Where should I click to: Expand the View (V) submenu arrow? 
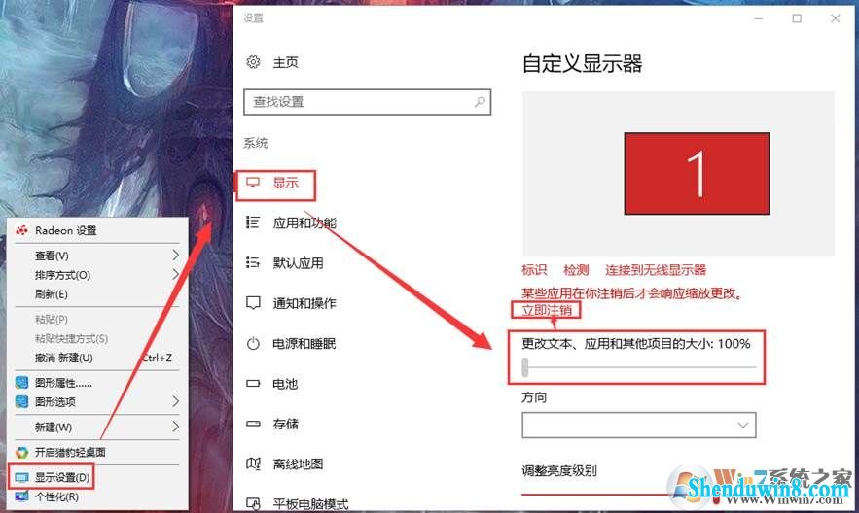[175, 255]
